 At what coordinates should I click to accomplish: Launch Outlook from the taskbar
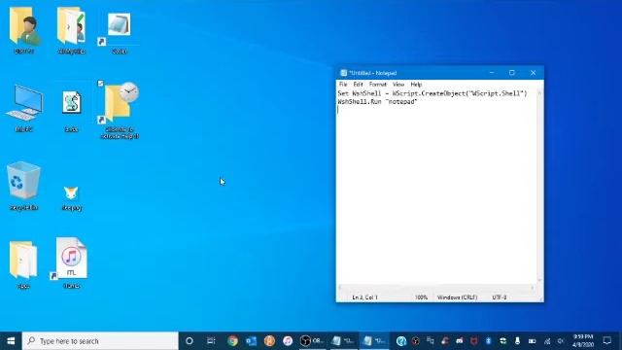(251, 341)
